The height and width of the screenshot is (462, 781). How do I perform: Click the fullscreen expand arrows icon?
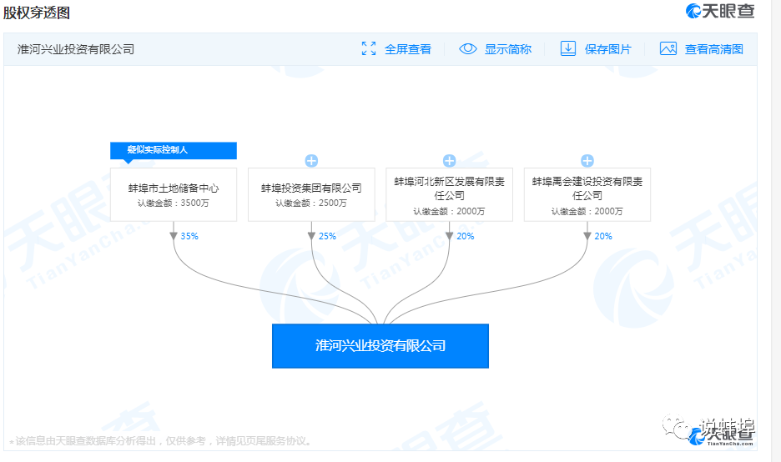pos(369,48)
